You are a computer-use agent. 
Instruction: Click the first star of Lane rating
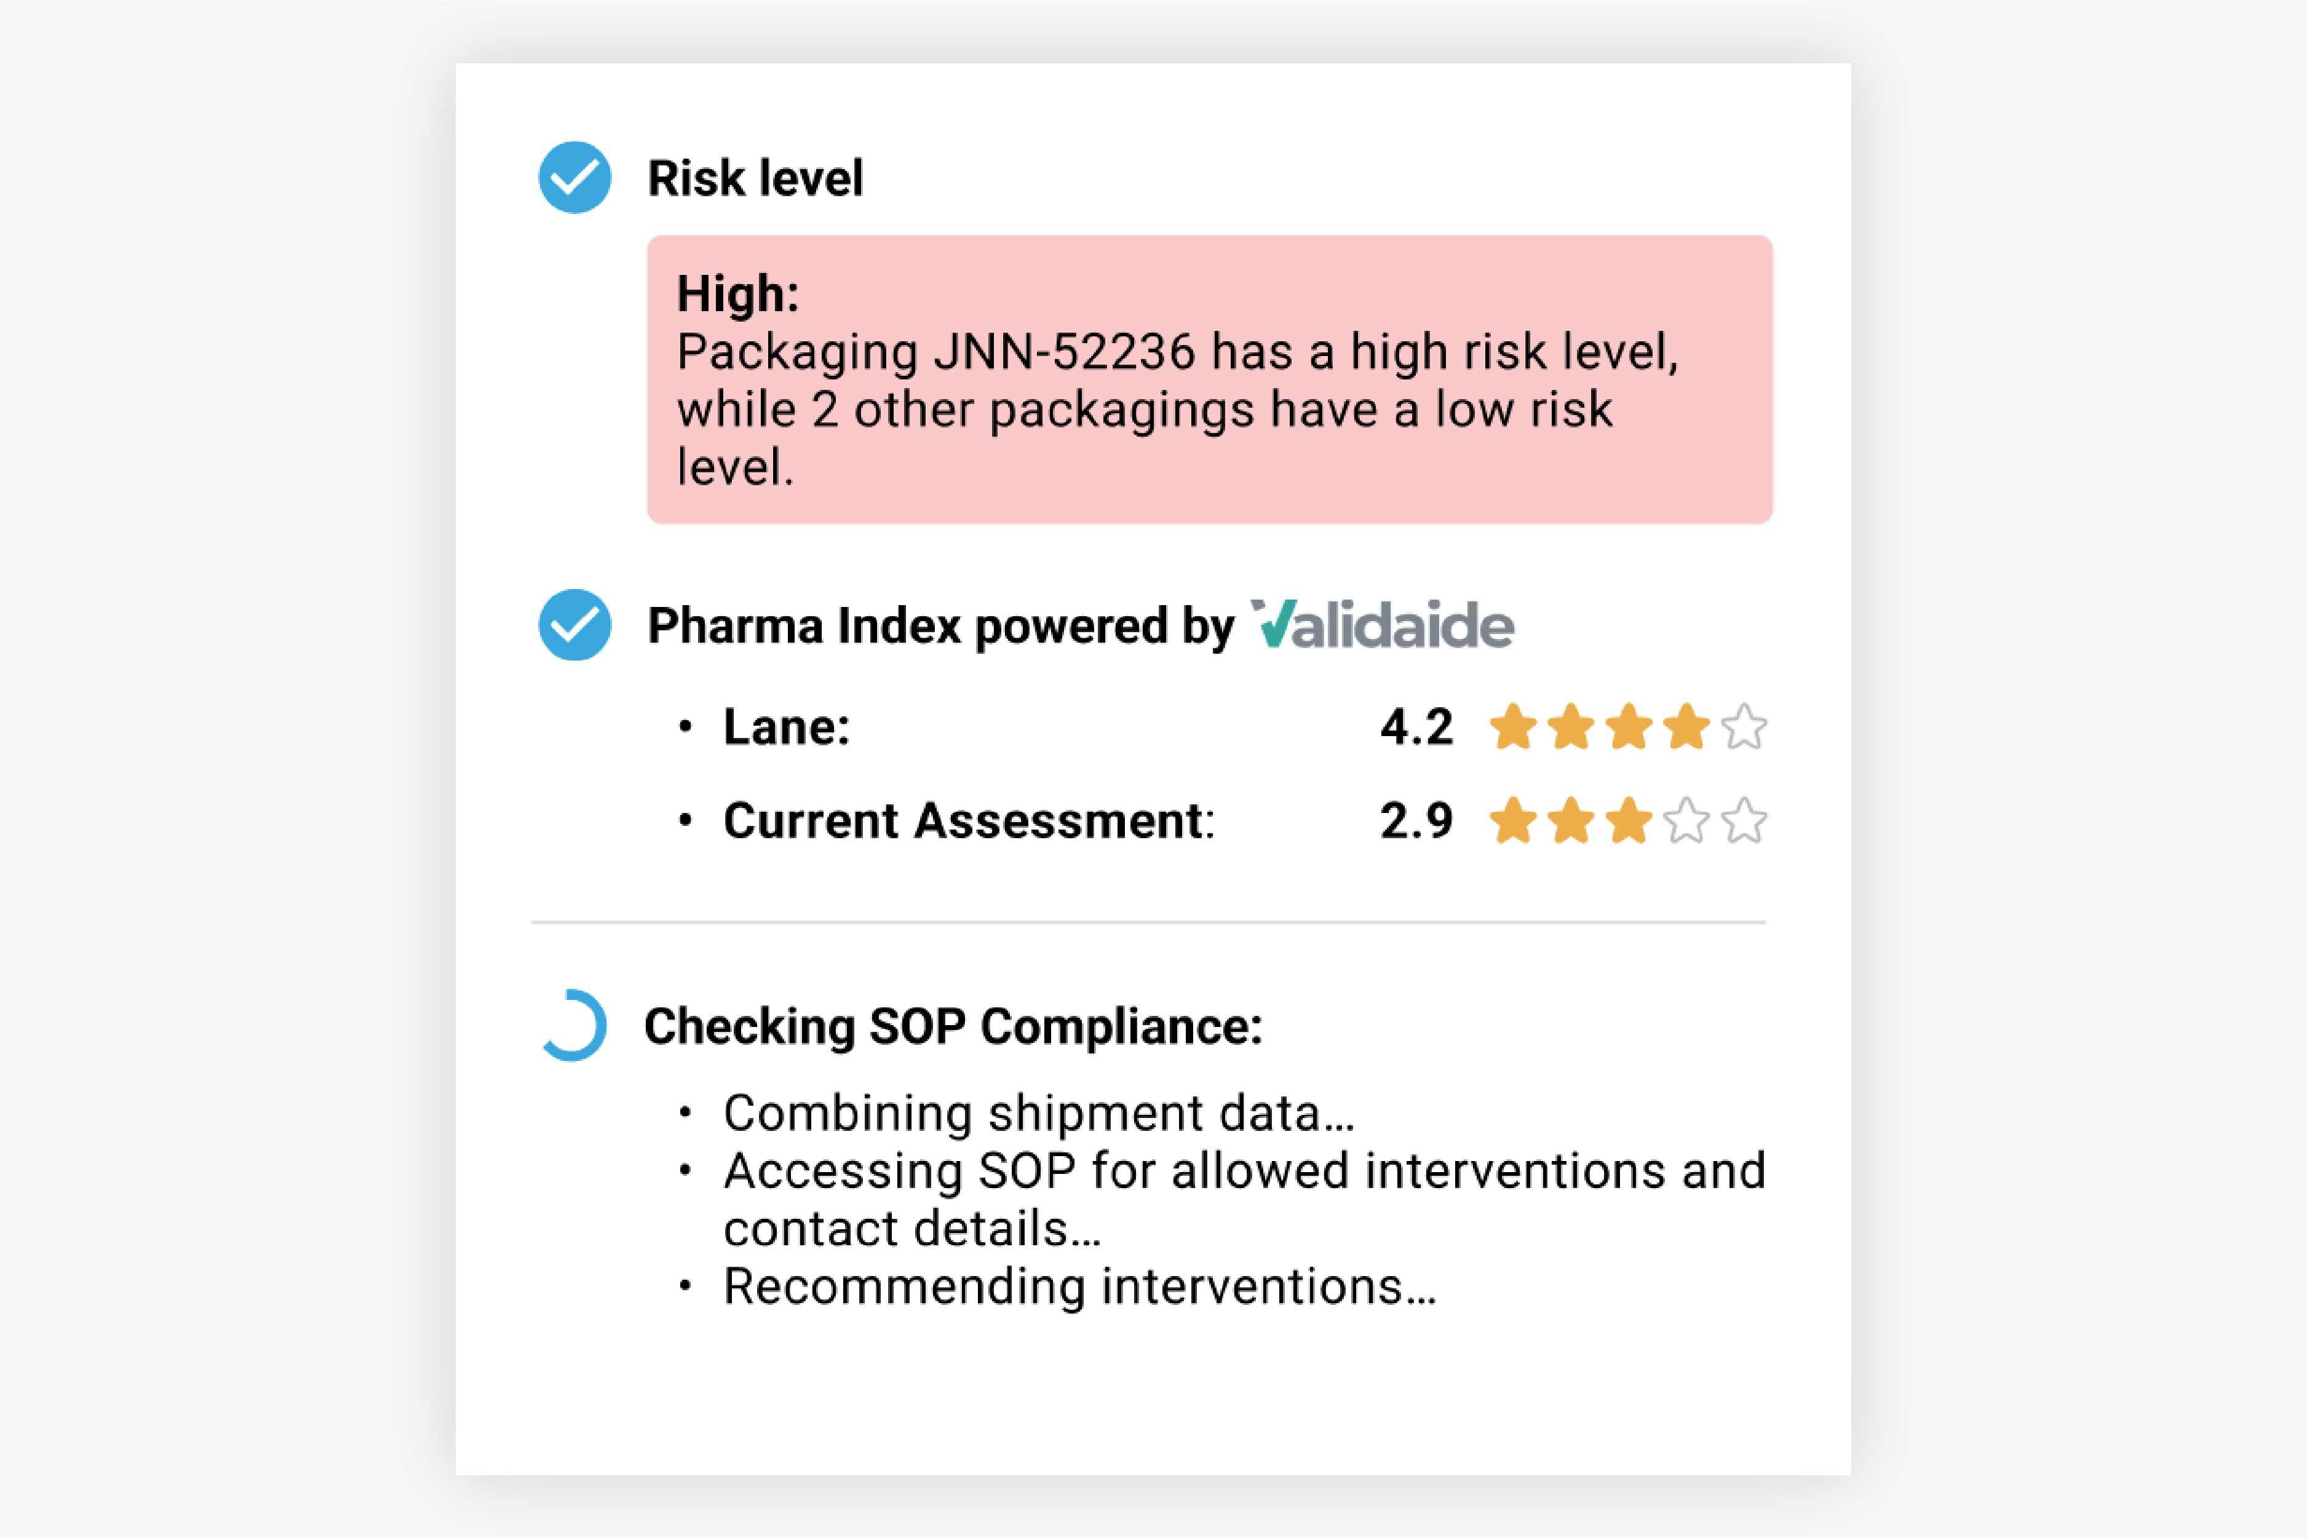[1512, 727]
